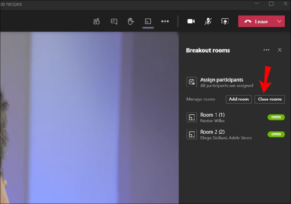Toggle the breakout rooms toolbar icon

148,22
